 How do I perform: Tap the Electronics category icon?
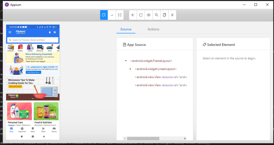coord(40,48)
